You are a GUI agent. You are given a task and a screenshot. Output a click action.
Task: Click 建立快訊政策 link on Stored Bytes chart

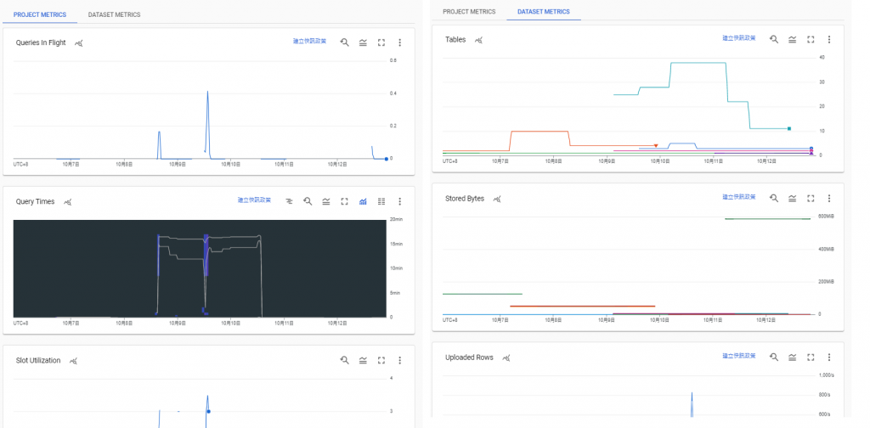739,197
